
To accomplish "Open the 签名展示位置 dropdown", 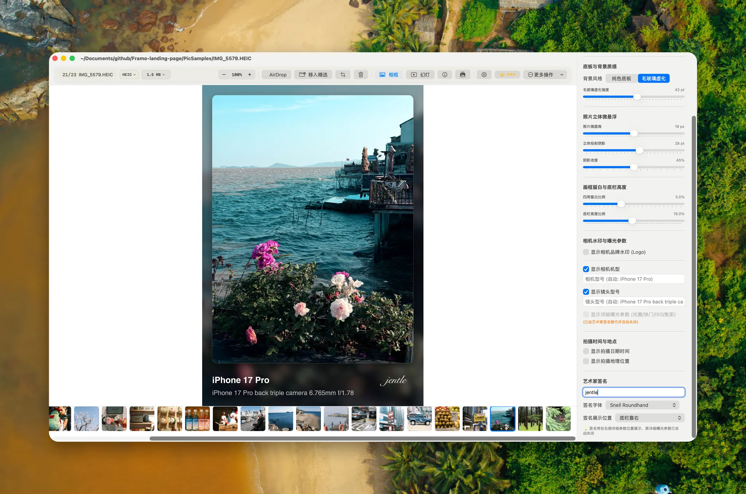I will pos(650,418).
